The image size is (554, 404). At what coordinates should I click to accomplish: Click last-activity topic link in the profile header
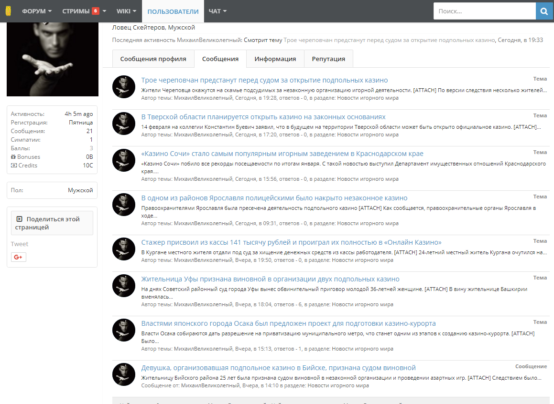tap(389, 40)
